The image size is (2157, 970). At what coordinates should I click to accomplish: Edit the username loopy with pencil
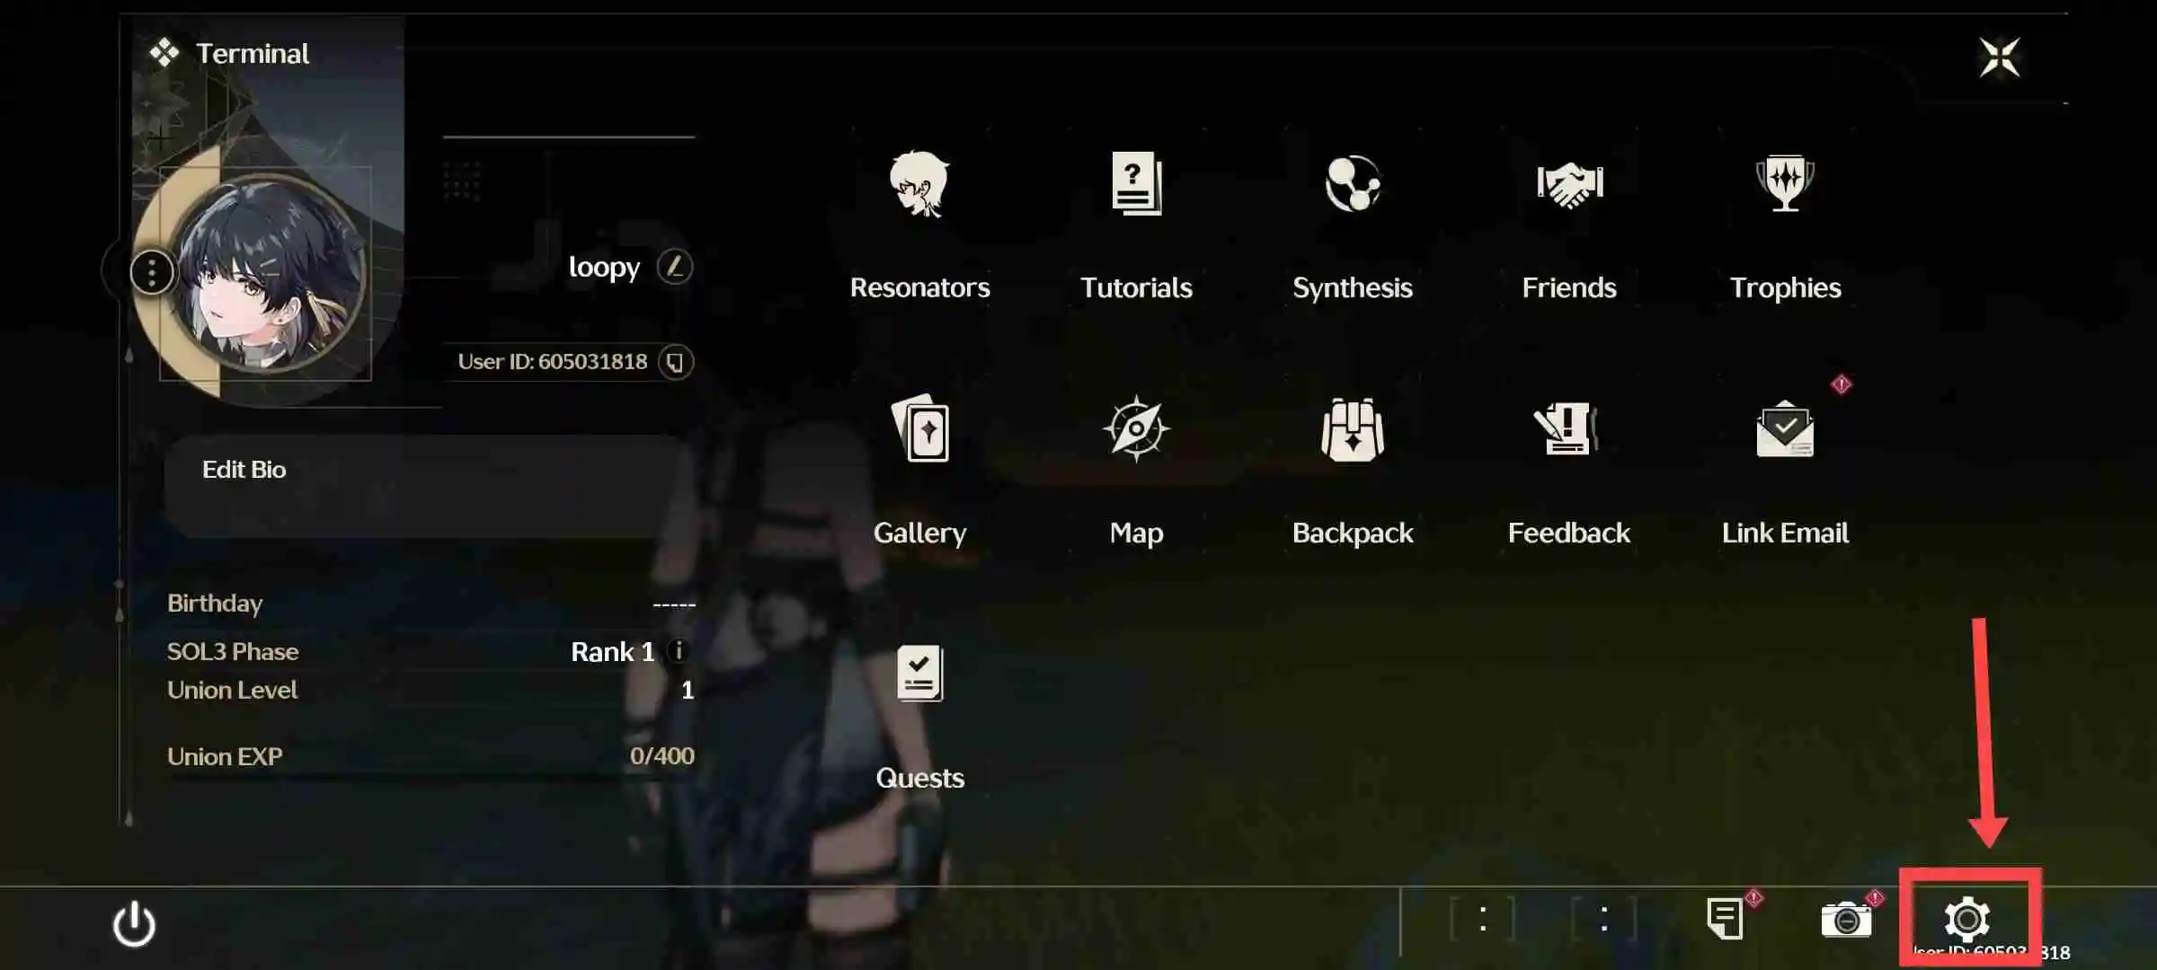(x=674, y=267)
